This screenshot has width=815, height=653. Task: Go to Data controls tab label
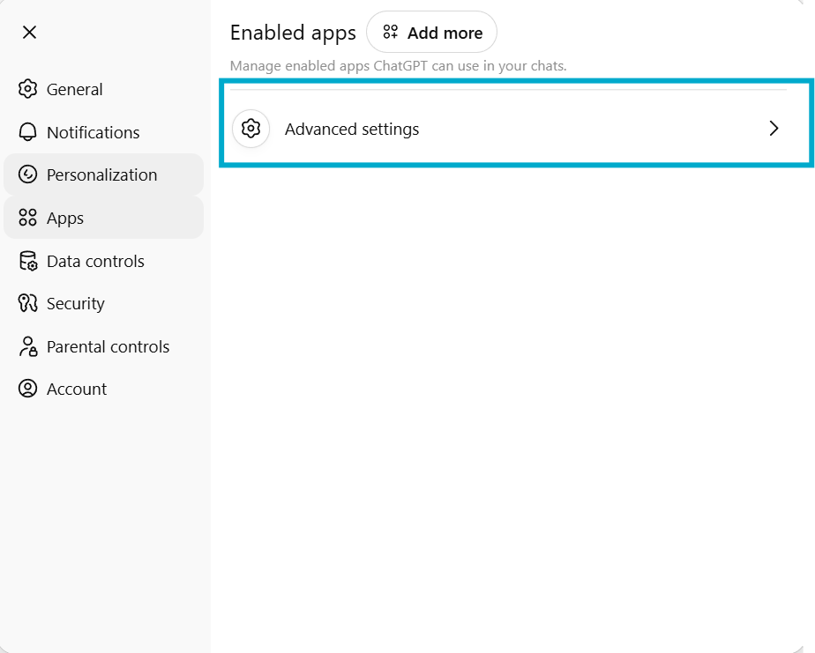click(95, 261)
